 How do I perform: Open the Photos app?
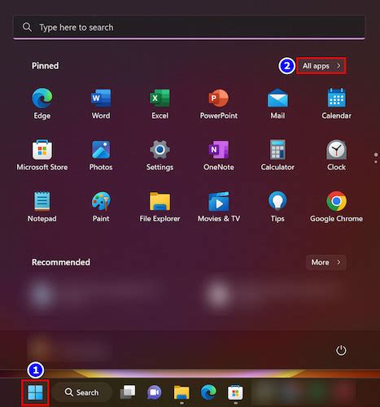(101, 155)
